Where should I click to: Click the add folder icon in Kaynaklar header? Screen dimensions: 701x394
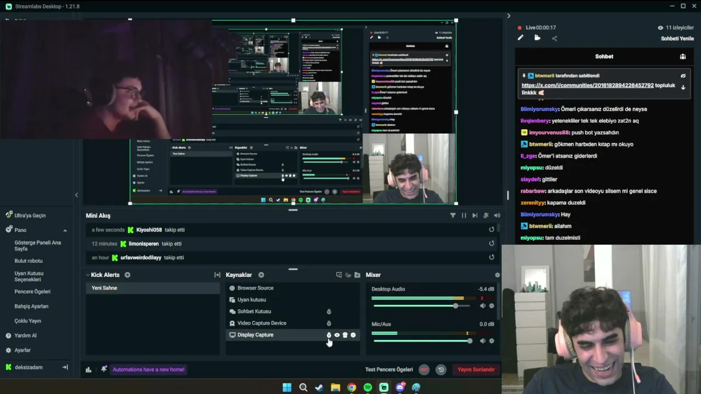click(357, 275)
